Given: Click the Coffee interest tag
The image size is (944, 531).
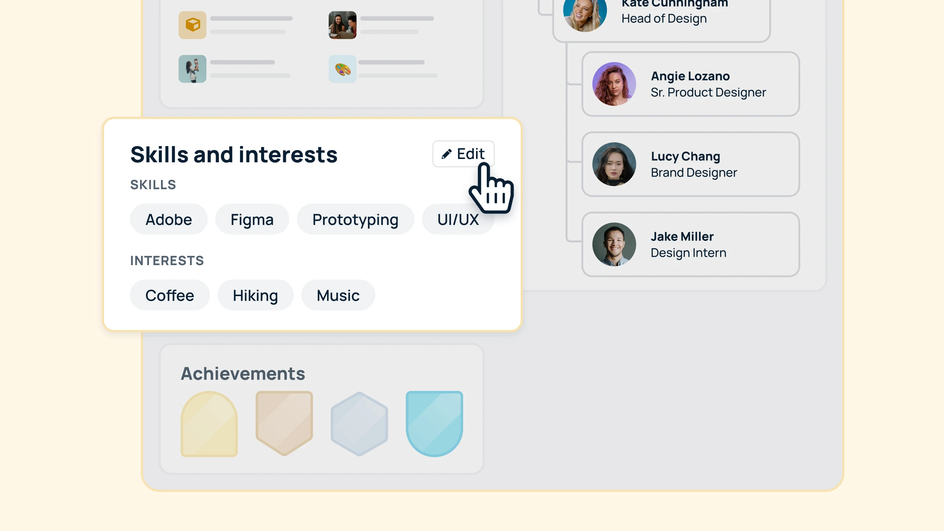Looking at the screenshot, I should pos(170,295).
